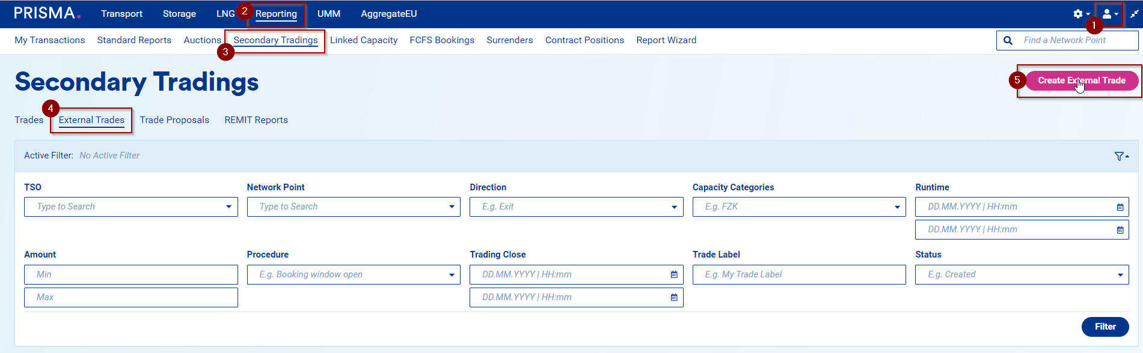The width and height of the screenshot is (1143, 353).
Task: Open calendar for first Trading Close date
Action: tap(674, 274)
